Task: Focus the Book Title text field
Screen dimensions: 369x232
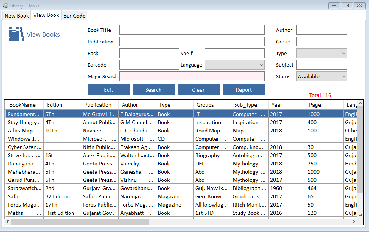Action: pos(192,30)
